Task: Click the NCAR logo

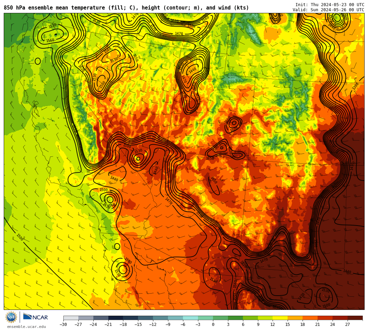Action: click(35, 317)
